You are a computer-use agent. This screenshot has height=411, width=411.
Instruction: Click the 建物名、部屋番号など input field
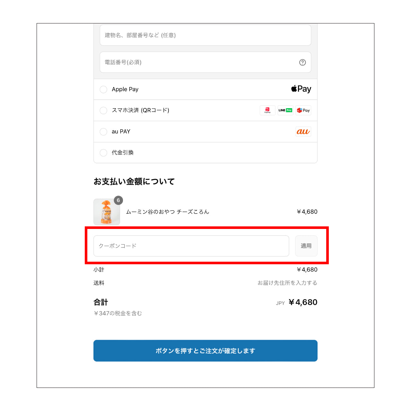pyautogui.click(x=205, y=35)
